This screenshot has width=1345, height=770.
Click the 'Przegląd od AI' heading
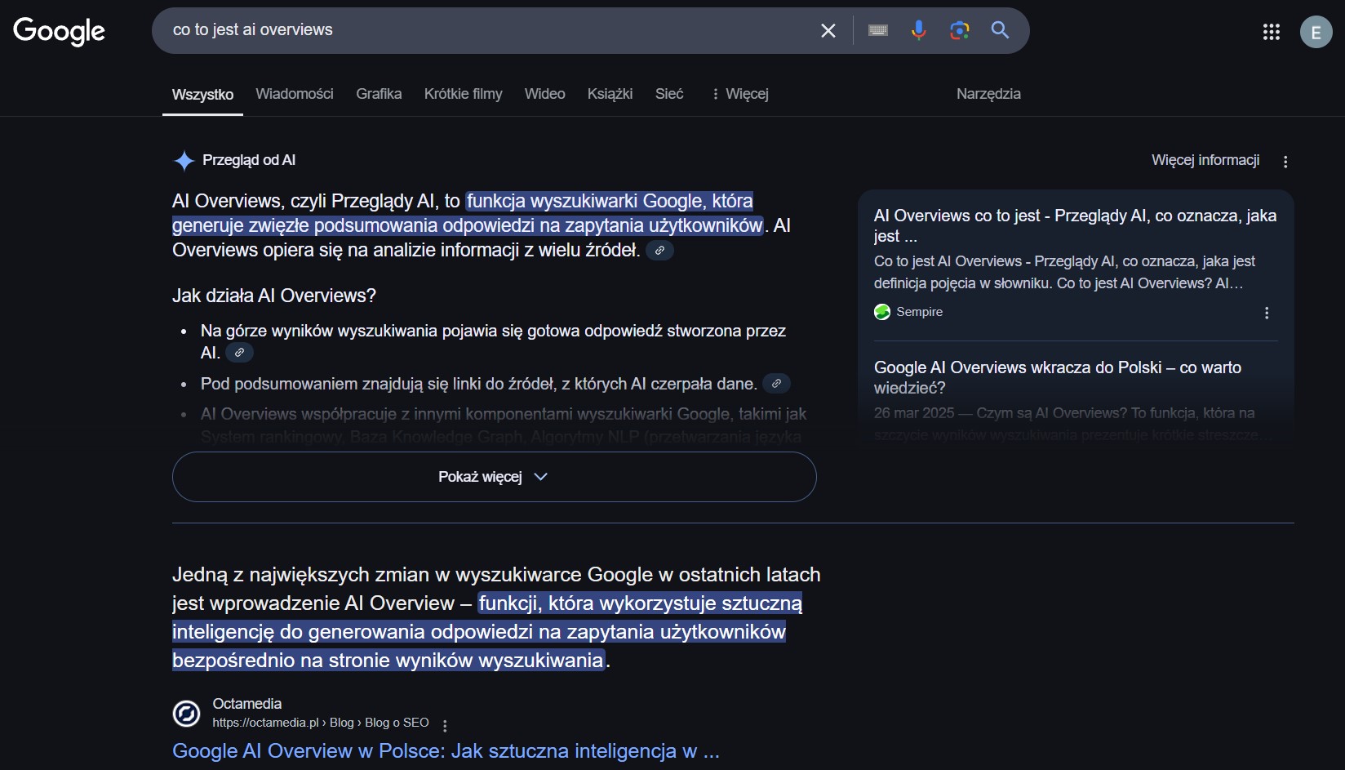pos(249,160)
